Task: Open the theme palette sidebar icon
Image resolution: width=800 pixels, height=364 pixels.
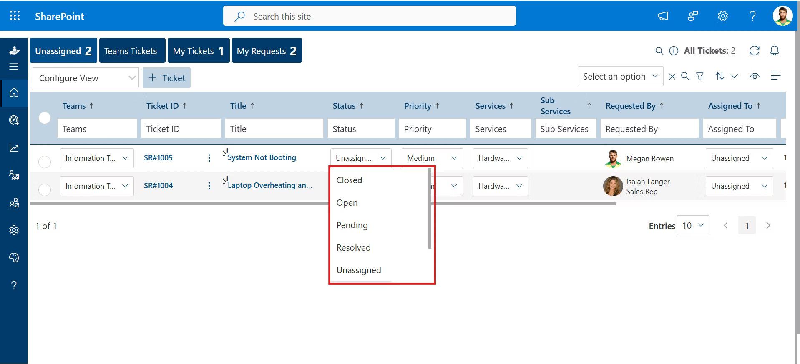Action: 14,258
